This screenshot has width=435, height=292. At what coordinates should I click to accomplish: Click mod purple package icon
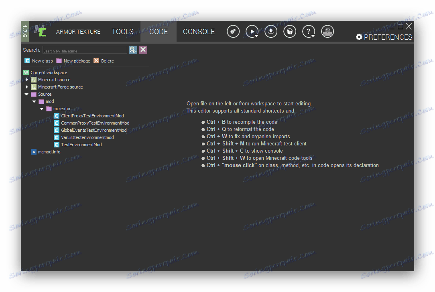(41, 101)
